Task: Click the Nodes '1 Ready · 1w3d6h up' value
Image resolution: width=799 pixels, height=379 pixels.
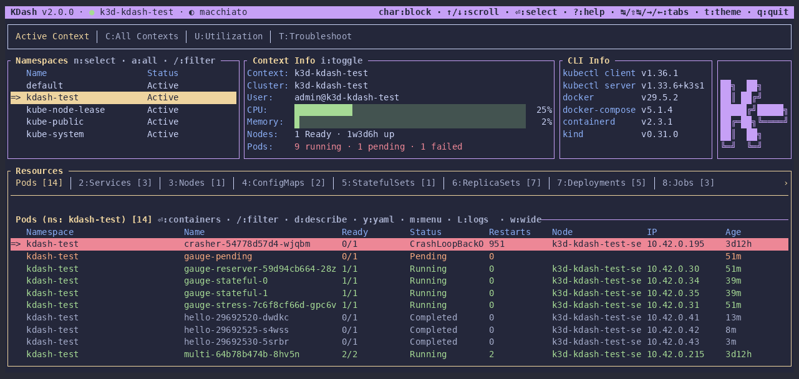Action: pyautogui.click(x=344, y=134)
